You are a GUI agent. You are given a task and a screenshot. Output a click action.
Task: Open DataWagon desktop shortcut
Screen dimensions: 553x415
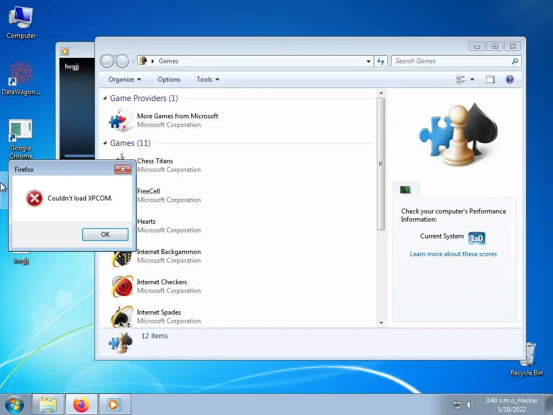(x=21, y=78)
